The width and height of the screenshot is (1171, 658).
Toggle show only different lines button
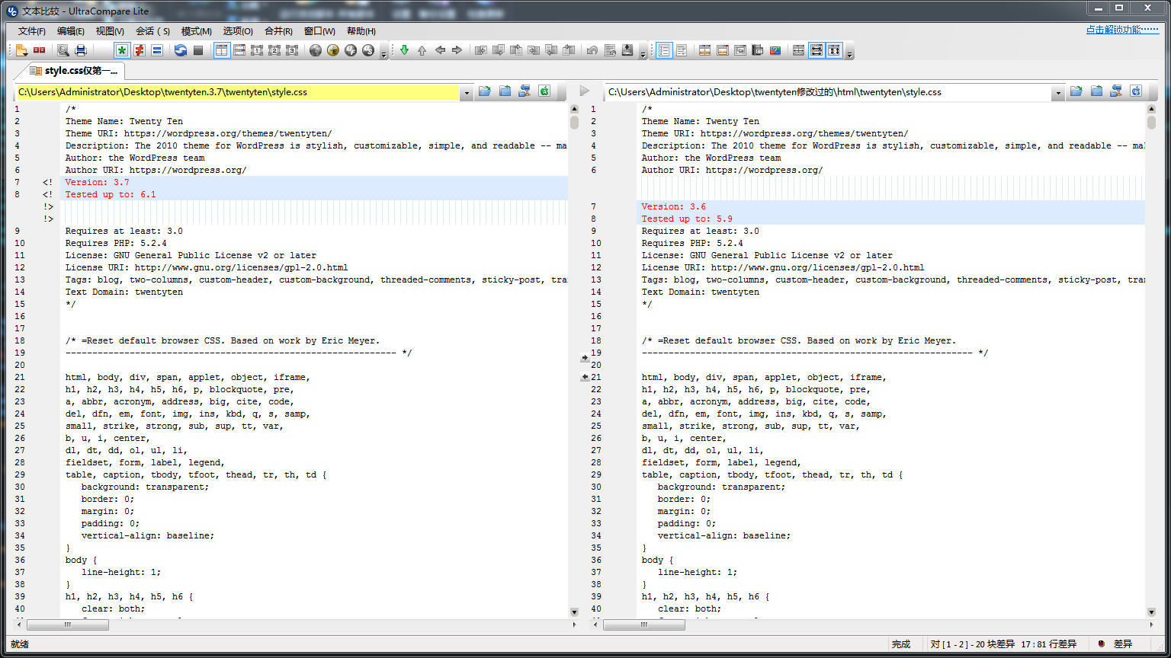[x=140, y=50]
